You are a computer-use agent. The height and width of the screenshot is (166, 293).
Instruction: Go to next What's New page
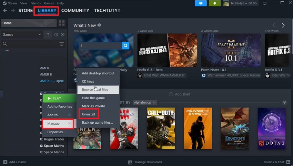(283, 25)
